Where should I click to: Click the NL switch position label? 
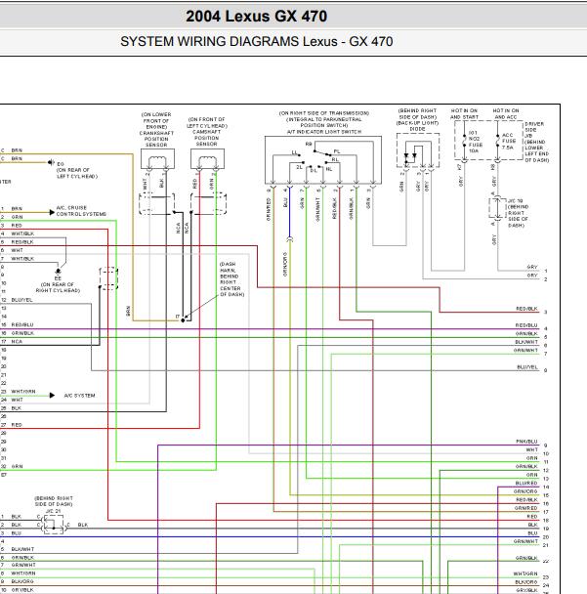point(329,169)
